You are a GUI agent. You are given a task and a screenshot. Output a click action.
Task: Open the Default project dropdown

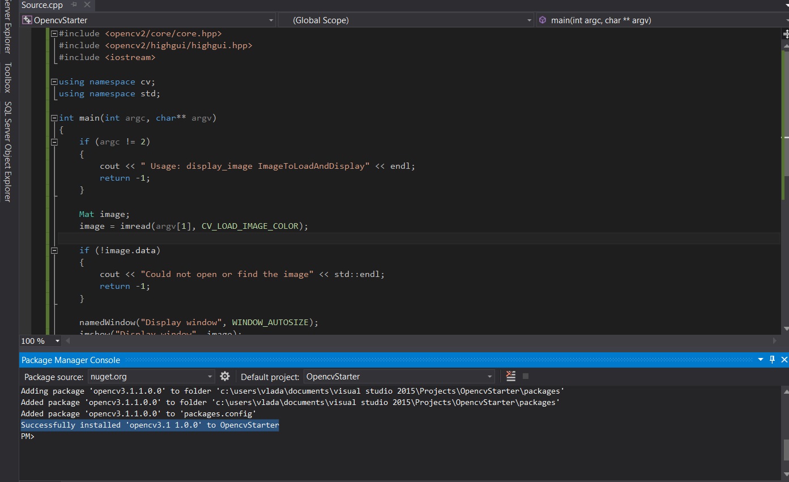coord(488,376)
